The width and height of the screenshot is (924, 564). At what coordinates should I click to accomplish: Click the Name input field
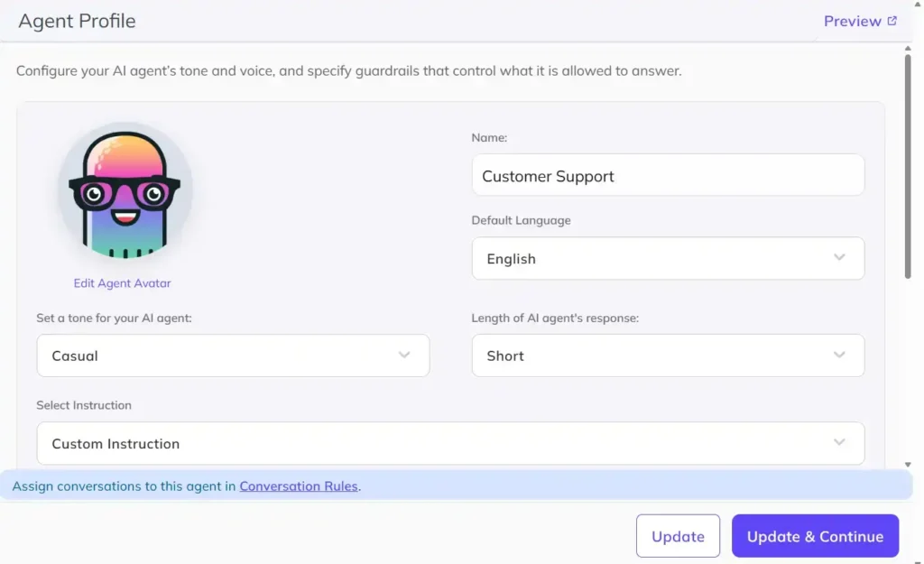668,175
